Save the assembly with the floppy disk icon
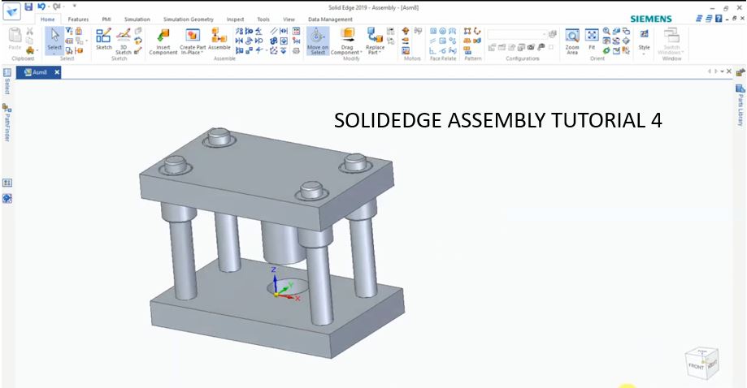This screenshot has width=747, height=388. click(28, 6)
